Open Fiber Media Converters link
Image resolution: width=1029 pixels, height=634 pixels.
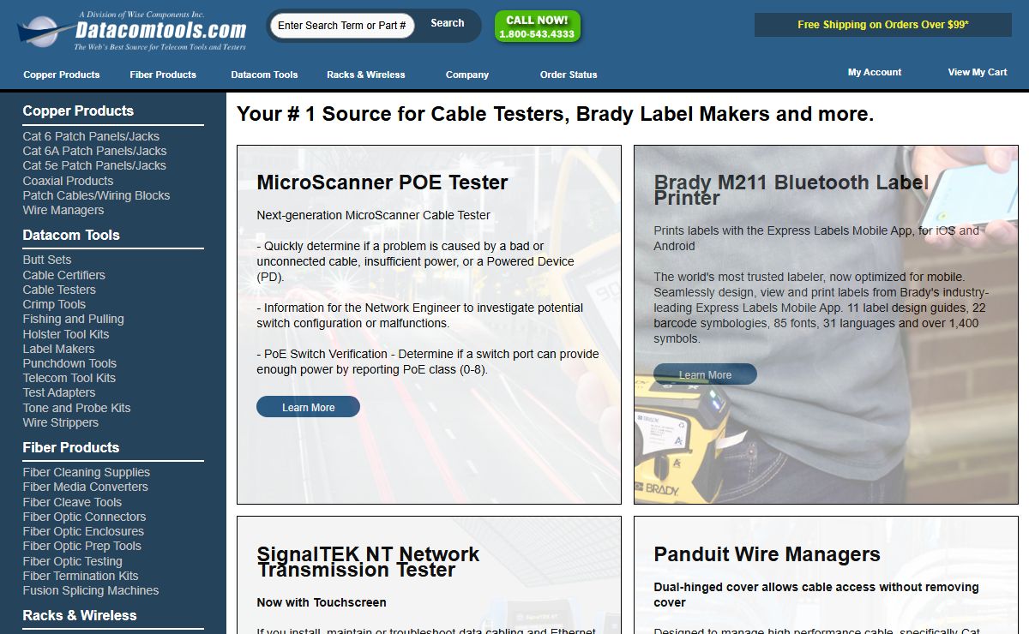pyautogui.click(x=85, y=487)
